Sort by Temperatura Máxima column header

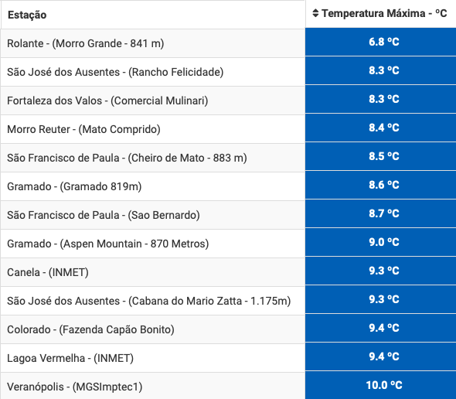(381, 14)
